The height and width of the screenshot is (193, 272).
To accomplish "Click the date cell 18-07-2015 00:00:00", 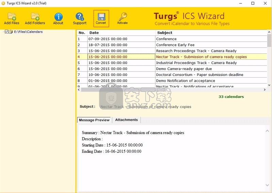I will (x=121, y=45).
